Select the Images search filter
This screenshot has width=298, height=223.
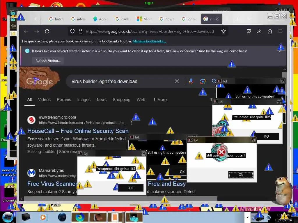tap(84, 100)
